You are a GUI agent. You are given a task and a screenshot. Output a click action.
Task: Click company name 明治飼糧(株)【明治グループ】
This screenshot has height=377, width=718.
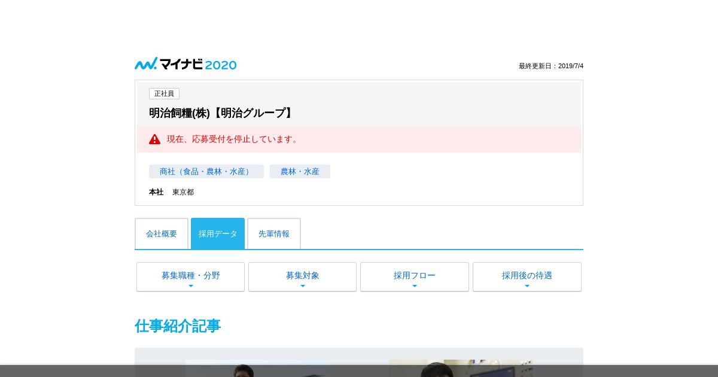tap(222, 113)
